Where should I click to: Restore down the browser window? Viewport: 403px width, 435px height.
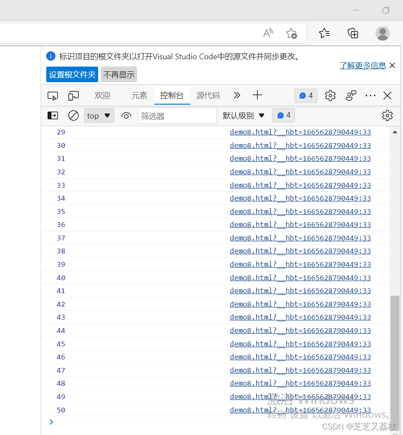[x=386, y=10]
